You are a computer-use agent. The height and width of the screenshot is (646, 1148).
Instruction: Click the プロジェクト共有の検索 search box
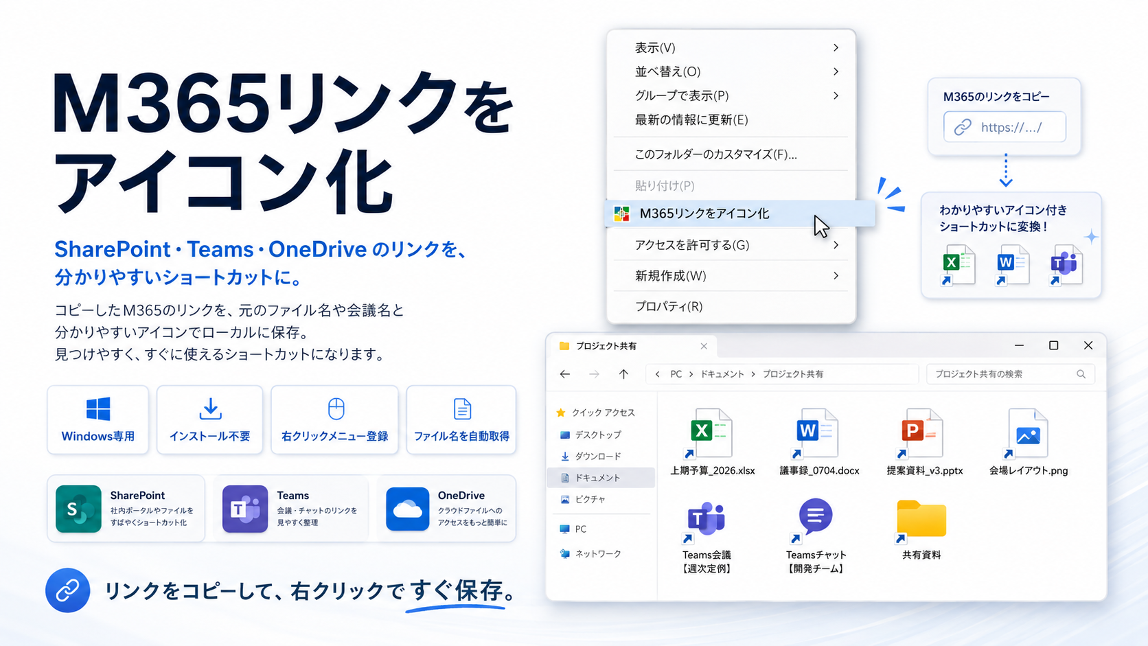click(1010, 374)
